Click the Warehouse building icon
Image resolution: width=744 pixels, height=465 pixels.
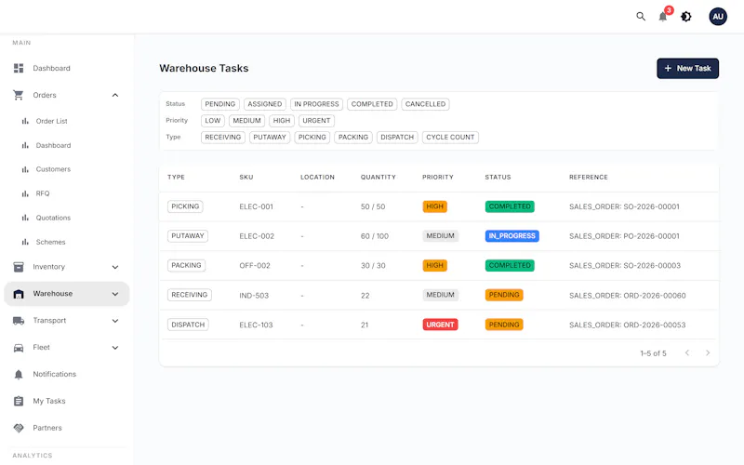pos(19,294)
